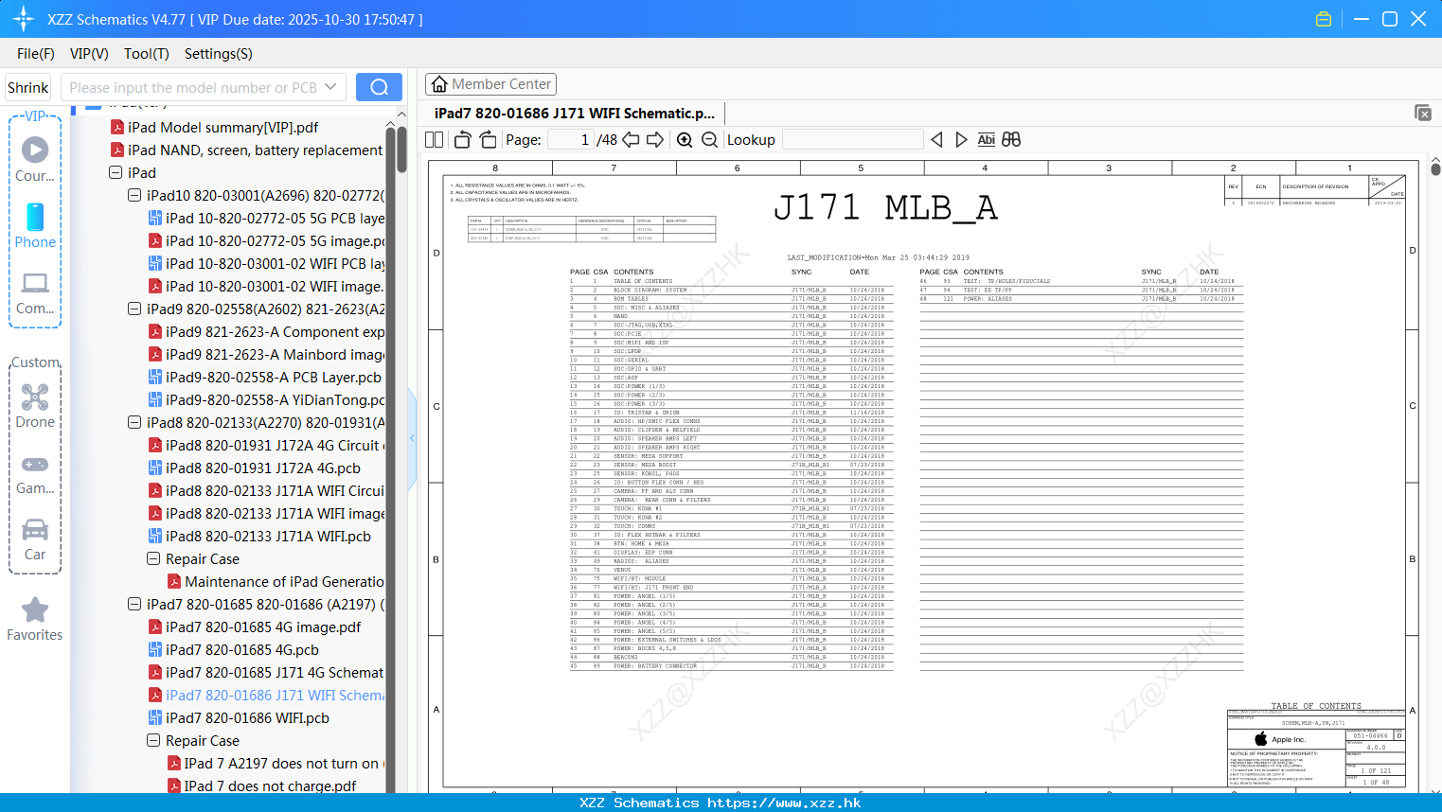Open the Game console category

(x=35, y=474)
